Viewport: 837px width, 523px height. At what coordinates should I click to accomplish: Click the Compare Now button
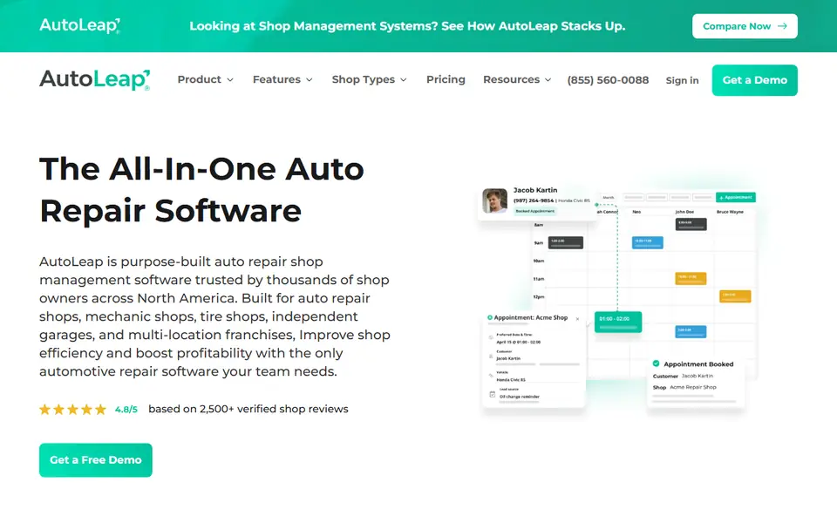pyautogui.click(x=745, y=26)
